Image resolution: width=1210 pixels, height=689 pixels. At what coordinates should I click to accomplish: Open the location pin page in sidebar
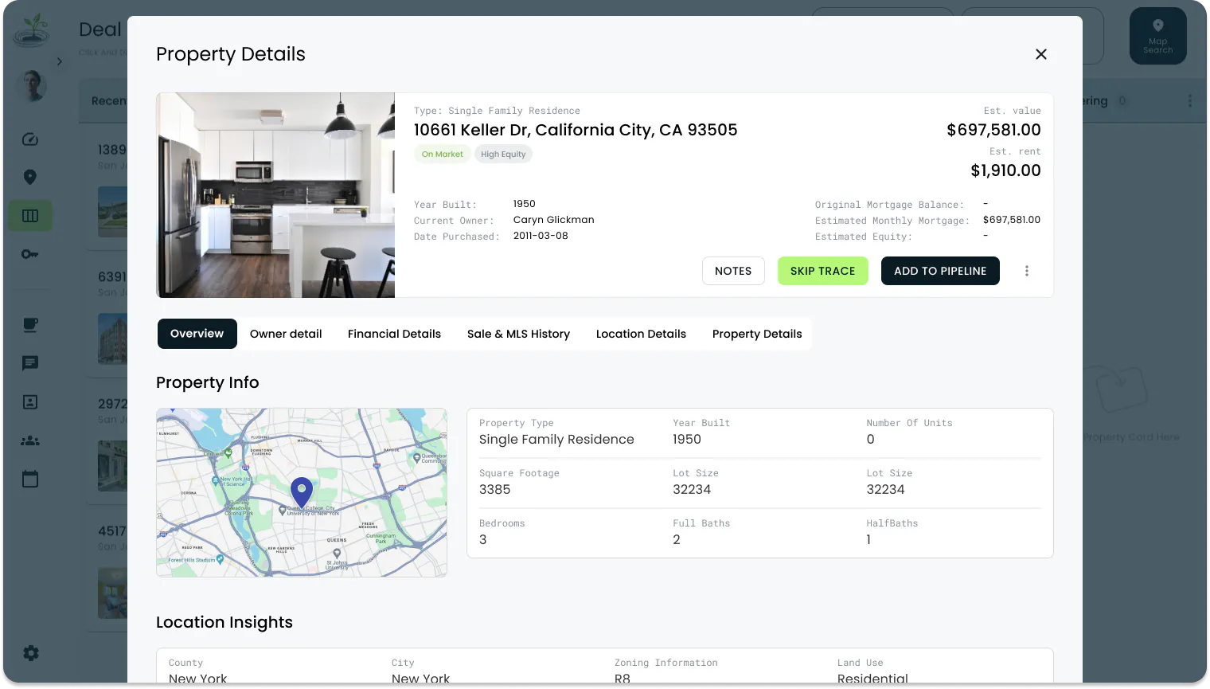tap(30, 177)
